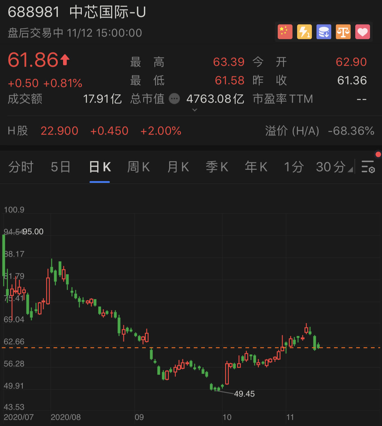Switch to the 分时 chart tab

click(20, 167)
